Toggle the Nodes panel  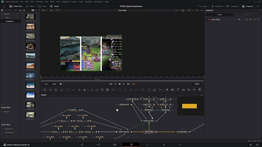[54, 6]
